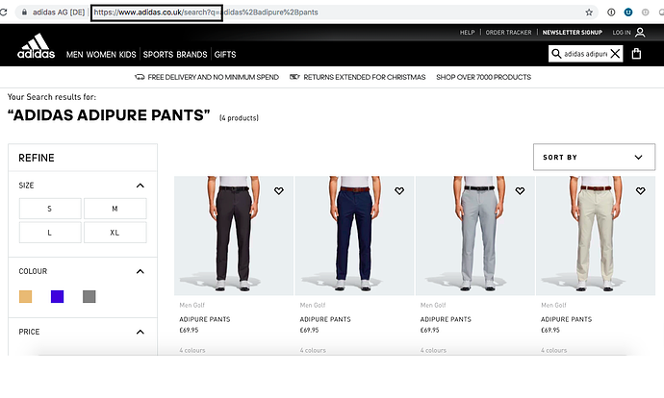Select size XL filter
The image size is (664, 398).
pos(115,232)
